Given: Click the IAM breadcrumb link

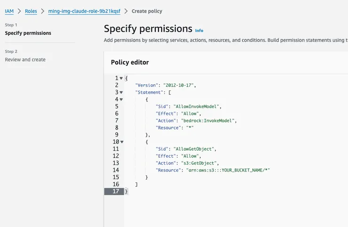Looking at the screenshot, I should [x=9, y=11].
